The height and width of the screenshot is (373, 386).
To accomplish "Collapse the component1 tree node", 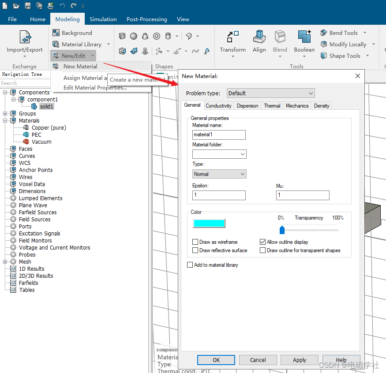I will (13, 99).
